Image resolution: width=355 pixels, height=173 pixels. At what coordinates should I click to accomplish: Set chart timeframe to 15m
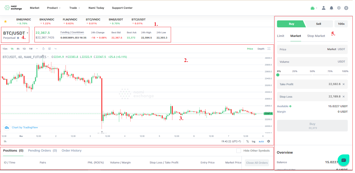coord(5,49)
